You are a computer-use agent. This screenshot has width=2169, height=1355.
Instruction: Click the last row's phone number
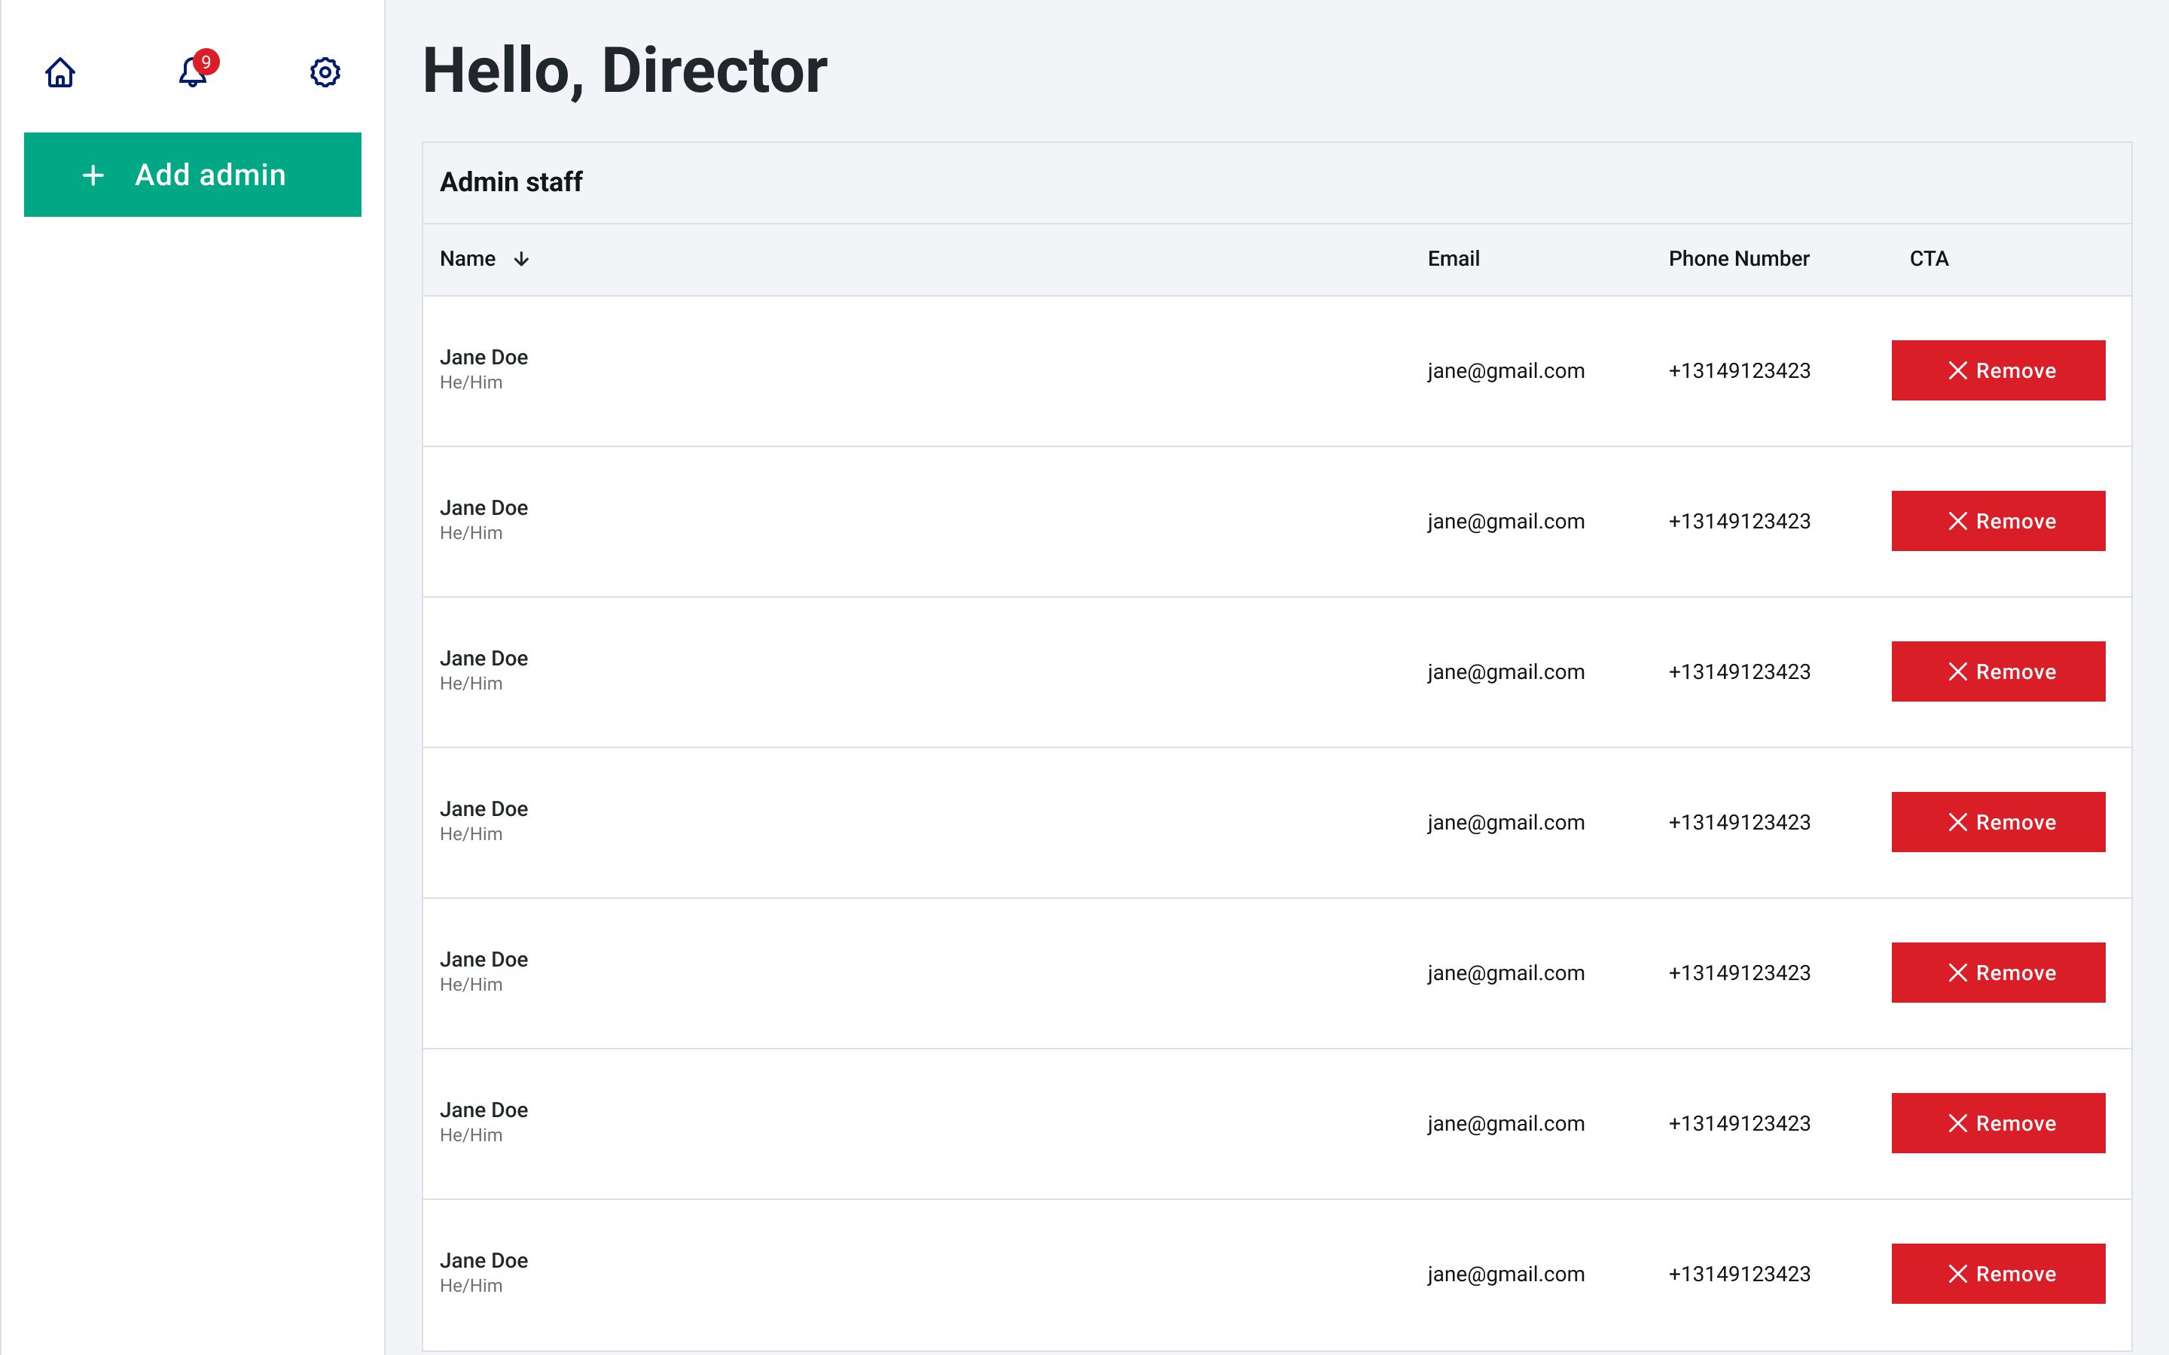click(1739, 1274)
